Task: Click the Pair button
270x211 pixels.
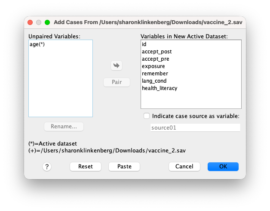Action: click(117, 82)
